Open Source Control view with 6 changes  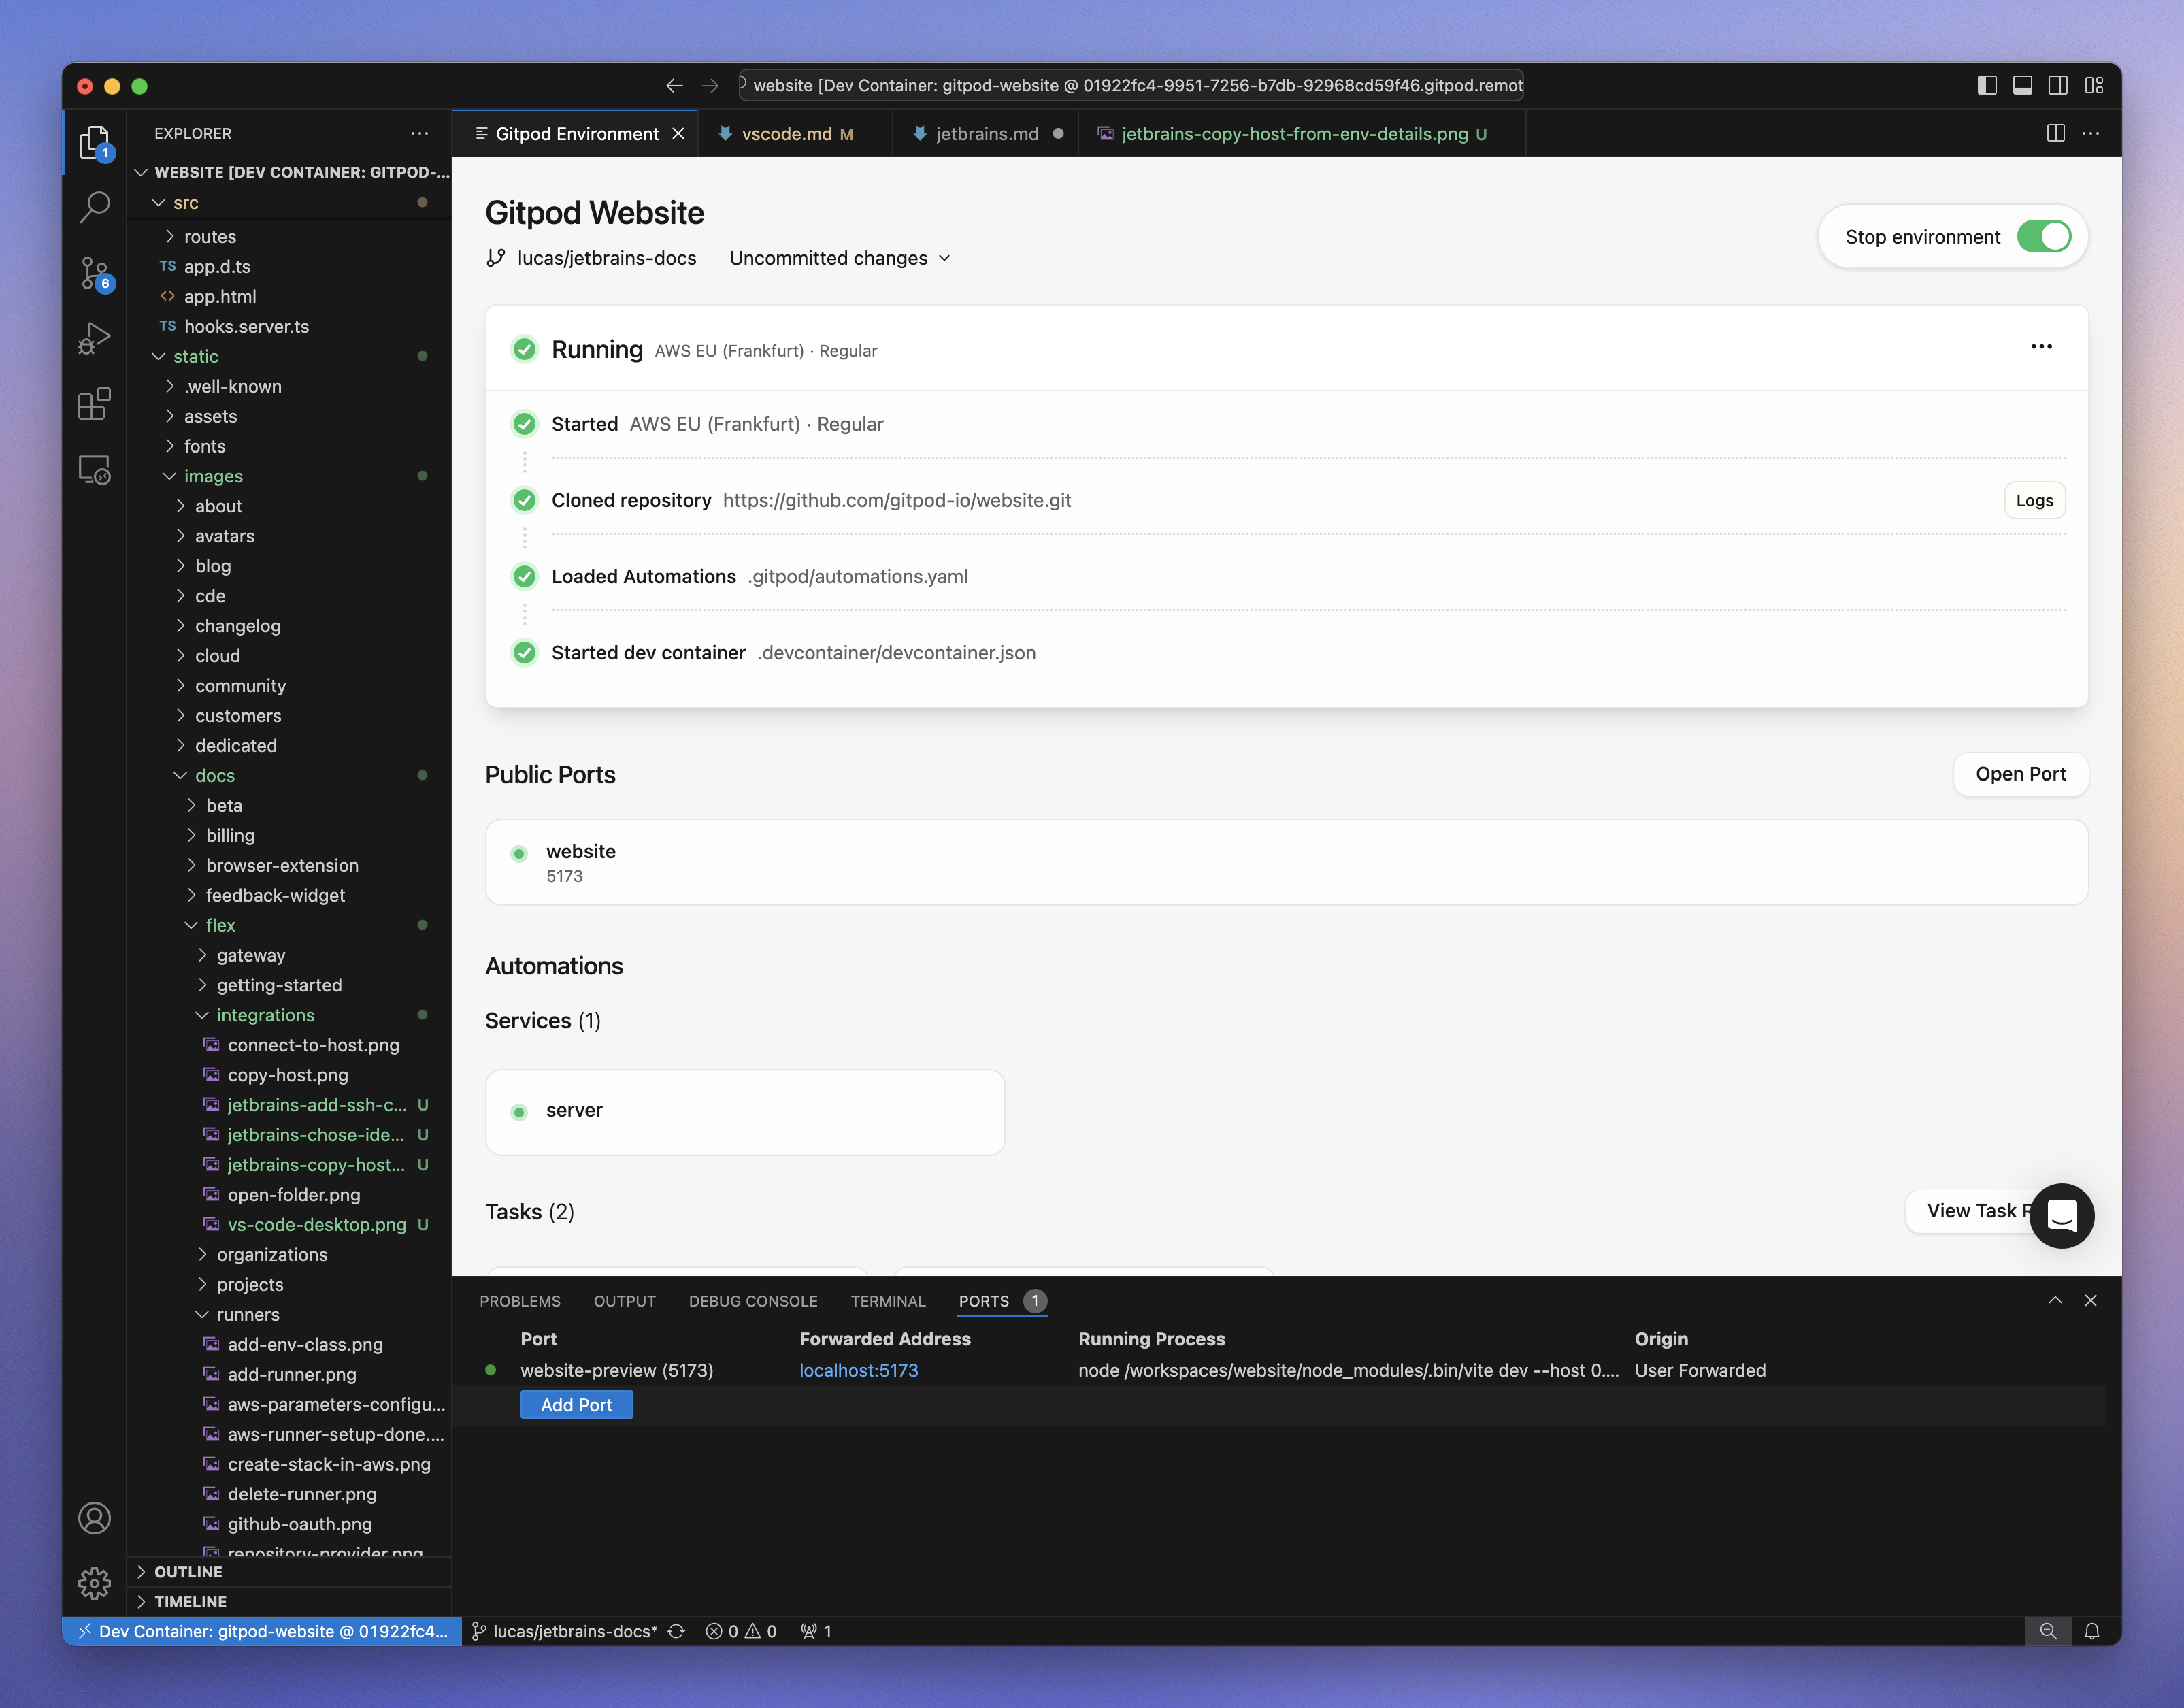point(94,272)
